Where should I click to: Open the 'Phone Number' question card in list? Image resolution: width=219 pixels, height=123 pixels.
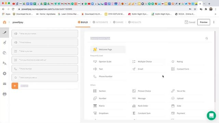pyautogui.click(x=45, y=69)
